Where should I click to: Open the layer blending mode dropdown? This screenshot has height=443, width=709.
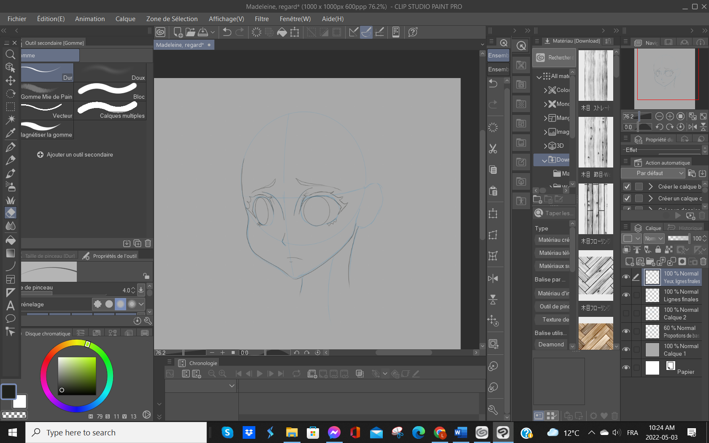point(654,238)
